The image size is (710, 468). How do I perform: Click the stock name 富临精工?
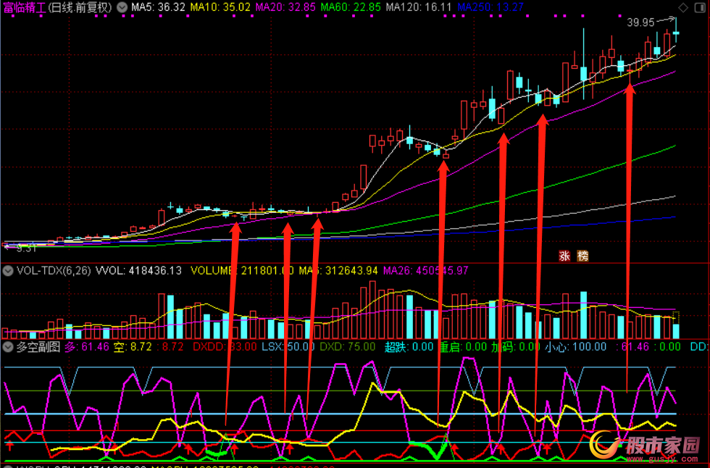[x=24, y=7]
